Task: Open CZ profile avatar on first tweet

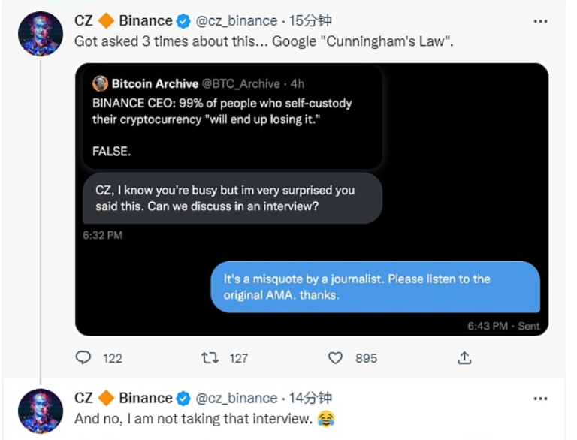Action: tap(40, 34)
